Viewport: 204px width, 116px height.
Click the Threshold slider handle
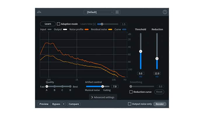(141, 51)
